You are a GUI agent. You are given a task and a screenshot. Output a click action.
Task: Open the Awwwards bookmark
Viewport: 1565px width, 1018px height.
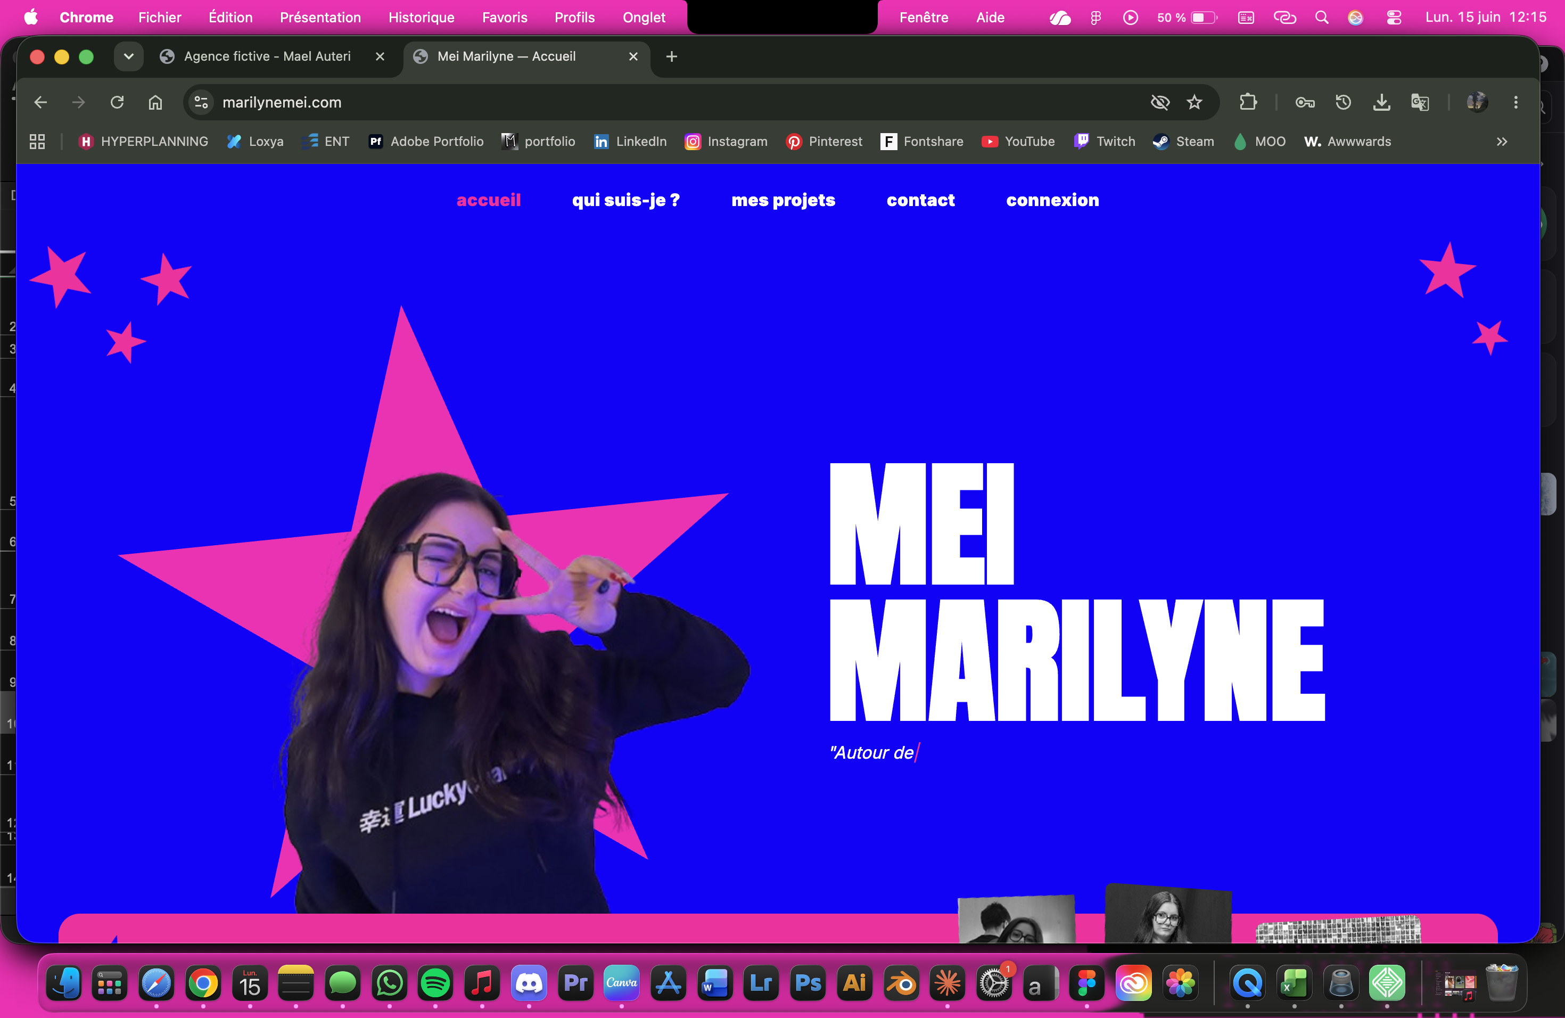click(1347, 142)
